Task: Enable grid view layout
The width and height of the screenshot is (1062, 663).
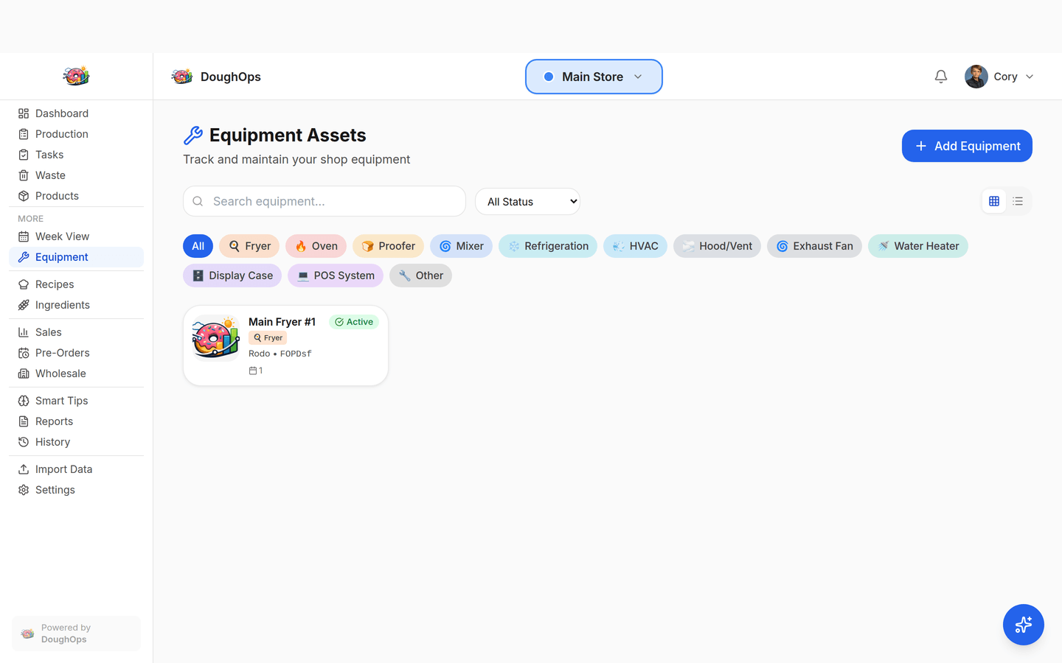Action: [x=993, y=200]
